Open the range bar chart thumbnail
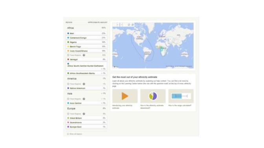The height and width of the screenshot is (148, 264). click(x=181, y=96)
